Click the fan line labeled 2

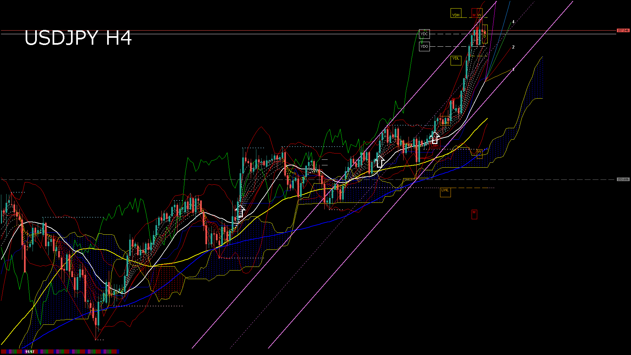[x=513, y=47]
